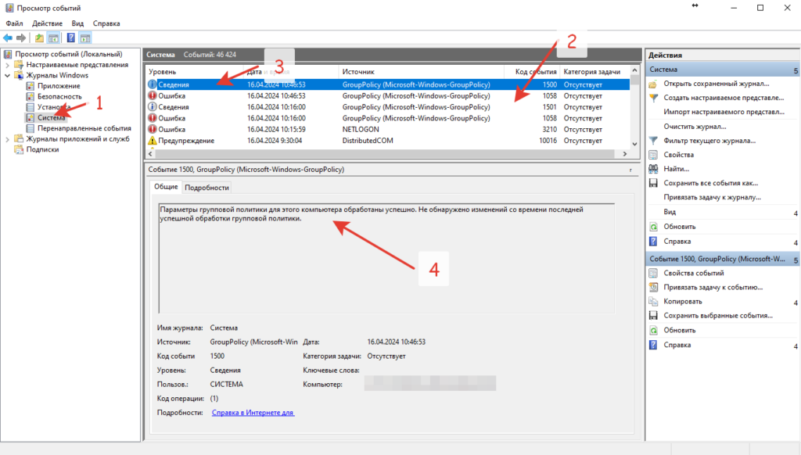Screen dimensions: 801x455
Task: Click the event list vertical scrollbar up arrow
Action: (x=634, y=70)
